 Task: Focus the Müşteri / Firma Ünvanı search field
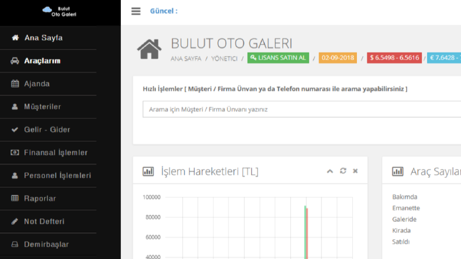click(x=302, y=109)
